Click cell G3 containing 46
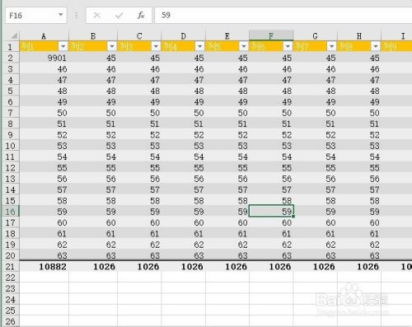Screen dimensions: 412x327 (315, 68)
